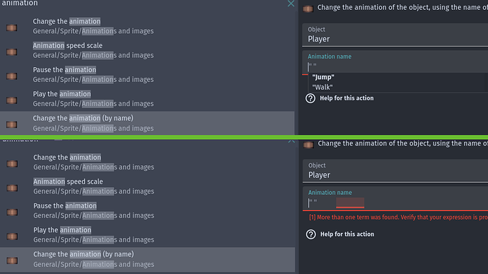488x274 pixels.
Task: Click the red highlighted block in Animation name field
Action: (x=350, y=203)
